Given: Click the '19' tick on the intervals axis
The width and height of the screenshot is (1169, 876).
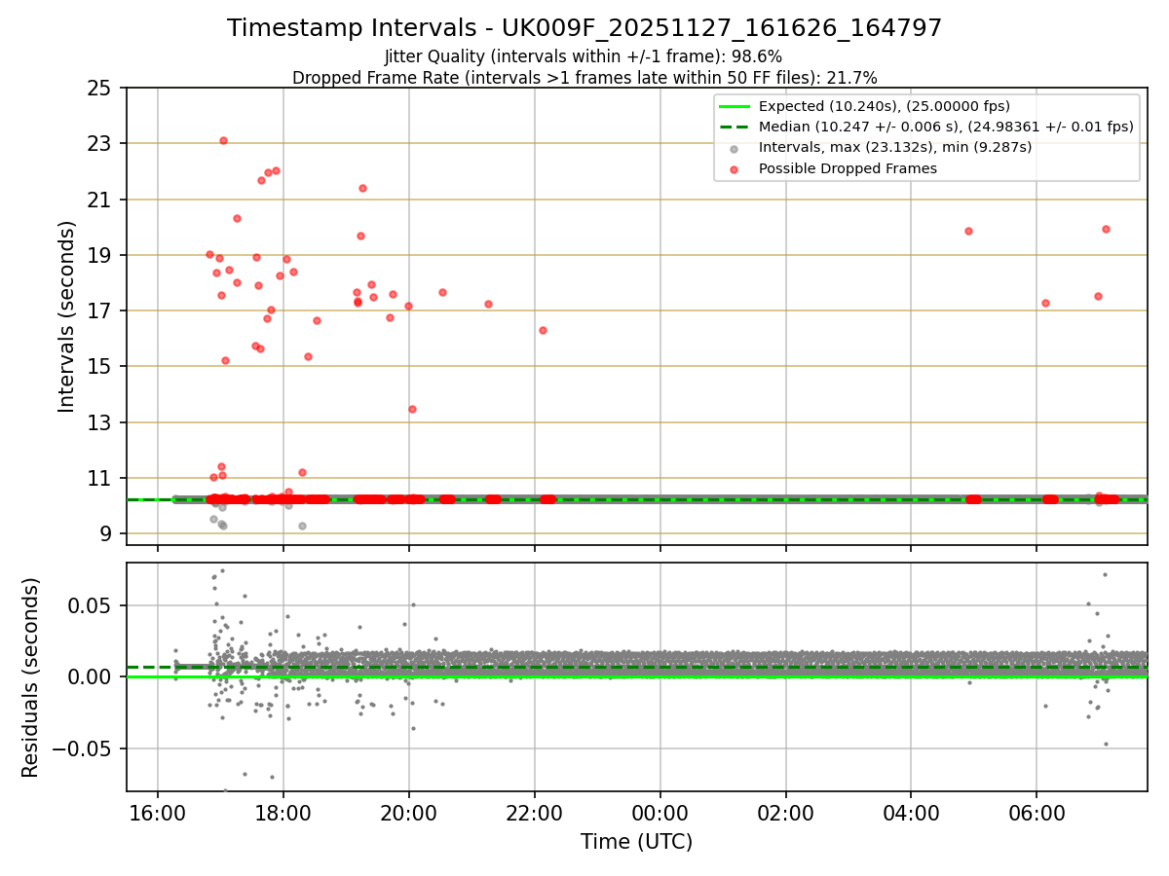Looking at the screenshot, I should click(101, 256).
